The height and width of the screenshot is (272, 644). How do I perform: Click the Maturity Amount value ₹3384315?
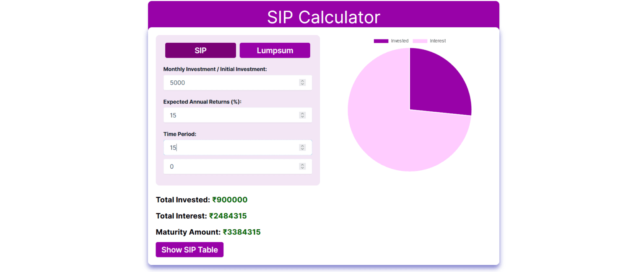[x=242, y=232]
